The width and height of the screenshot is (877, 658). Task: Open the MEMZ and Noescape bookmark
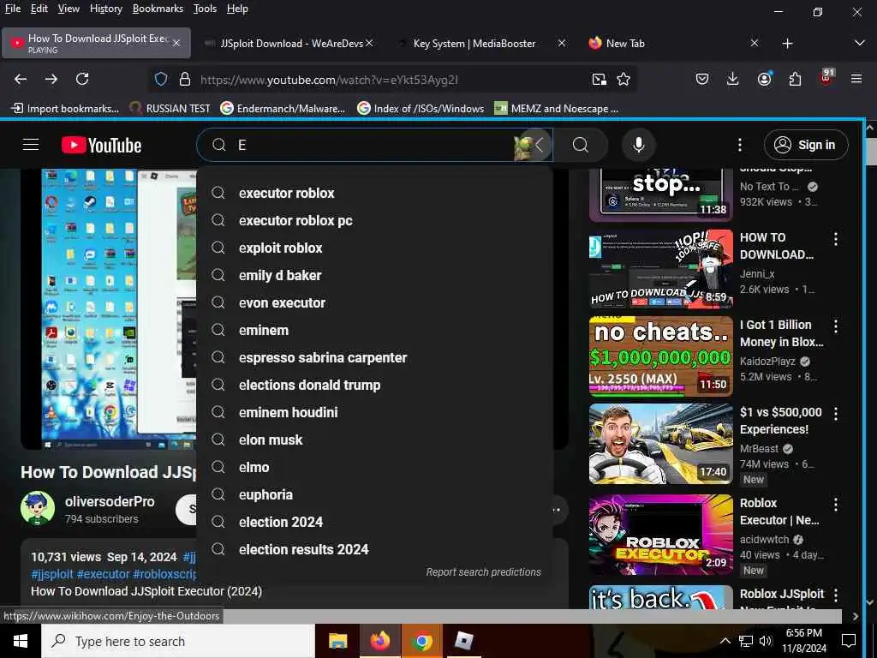[x=557, y=109]
